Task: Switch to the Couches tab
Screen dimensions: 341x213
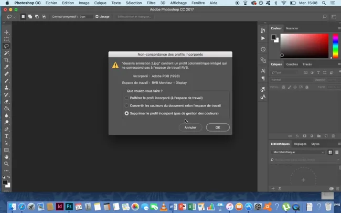Action: click(292, 64)
